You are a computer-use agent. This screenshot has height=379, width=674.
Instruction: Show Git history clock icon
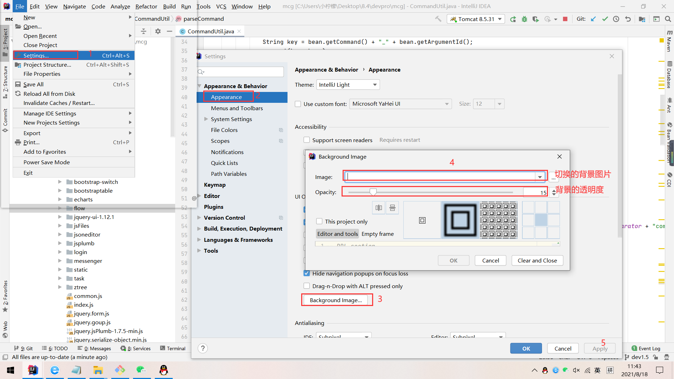616,19
